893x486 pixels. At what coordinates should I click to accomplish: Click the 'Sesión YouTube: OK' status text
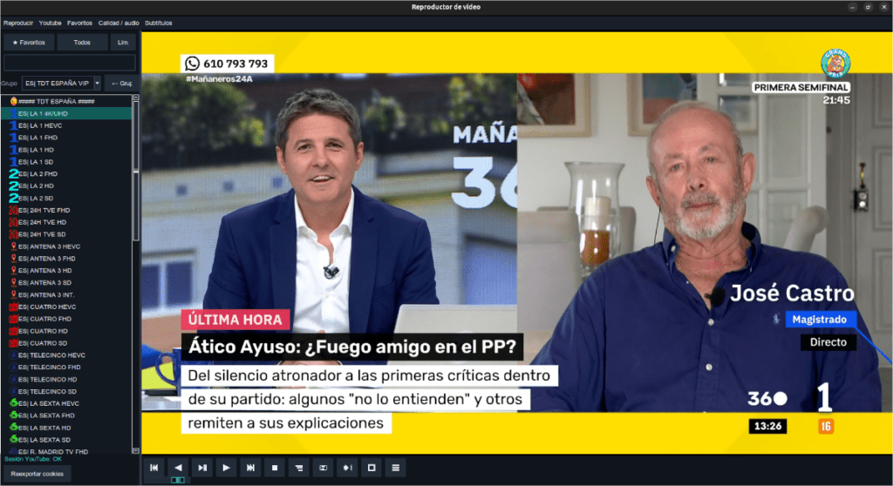coord(33,459)
